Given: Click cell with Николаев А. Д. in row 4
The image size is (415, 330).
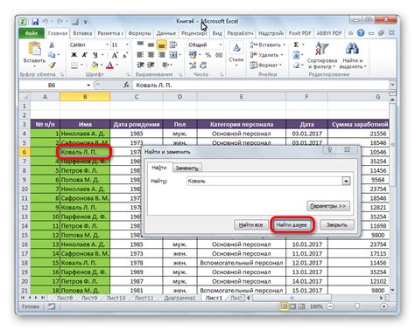Looking at the screenshot, I should [85, 134].
